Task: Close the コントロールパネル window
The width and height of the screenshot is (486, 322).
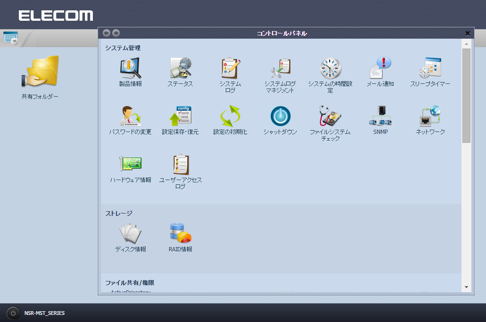Action: (468, 33)
